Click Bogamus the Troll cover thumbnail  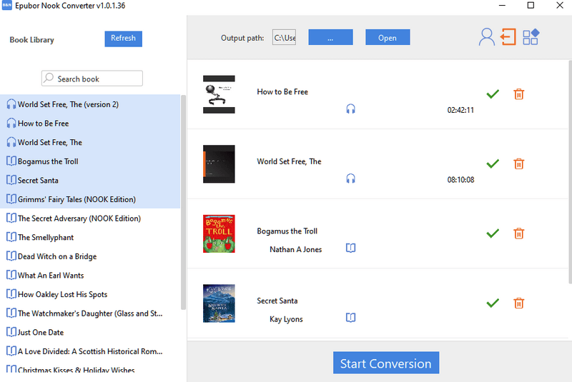point(219,233)
